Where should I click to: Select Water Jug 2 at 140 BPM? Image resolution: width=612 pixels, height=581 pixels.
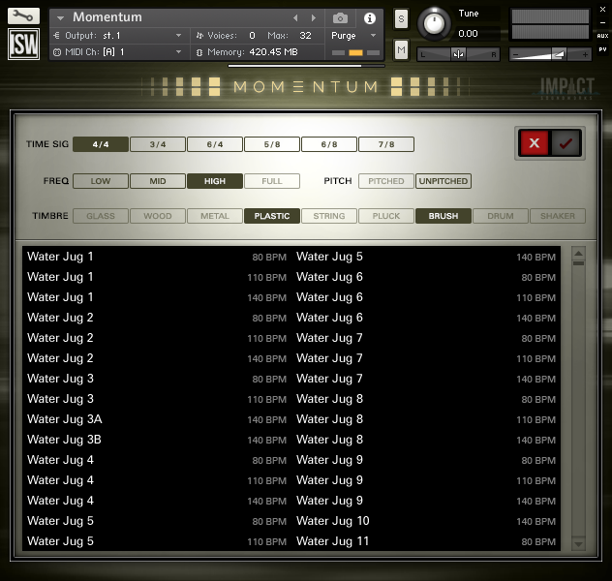157,358
